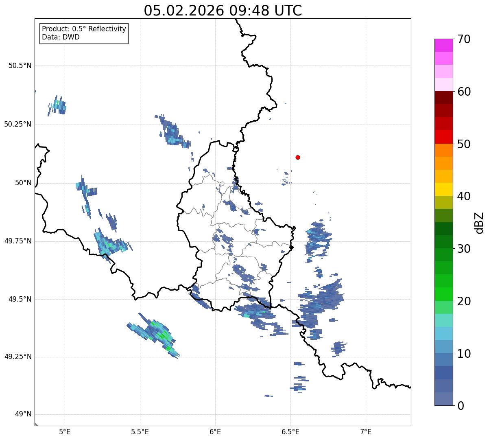Click the latitude label 50.25°N
489x440 pixels.
pyautogui.click(x=18, y=124)
